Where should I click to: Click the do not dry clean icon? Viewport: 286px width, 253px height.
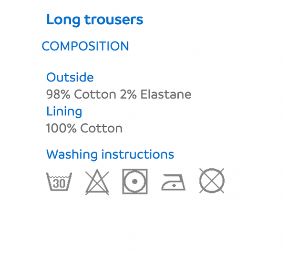click(212, 181)
